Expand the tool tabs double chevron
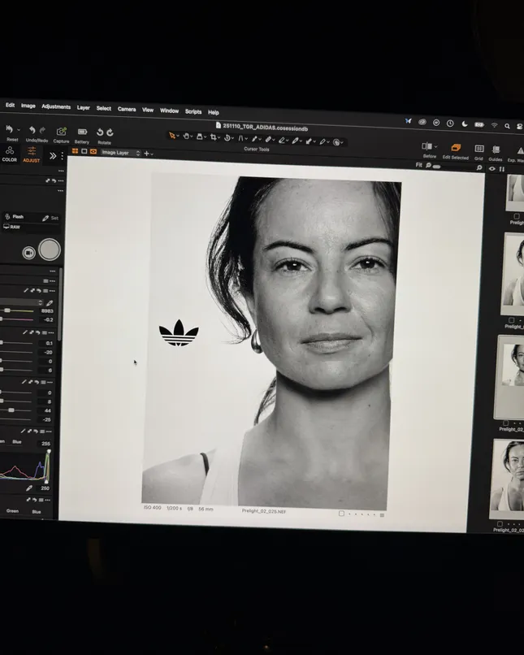Viewport: 524px width, 655px height. [x=53, y=156]
